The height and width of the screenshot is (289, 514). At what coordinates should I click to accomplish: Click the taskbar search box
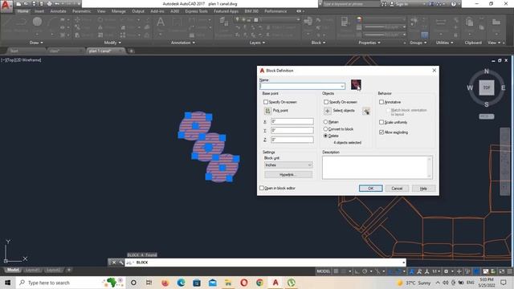click(x=71, y=283)
